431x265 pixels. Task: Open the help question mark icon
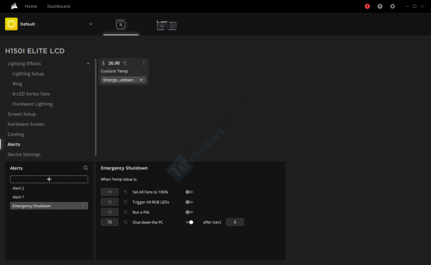click(380, 7)
